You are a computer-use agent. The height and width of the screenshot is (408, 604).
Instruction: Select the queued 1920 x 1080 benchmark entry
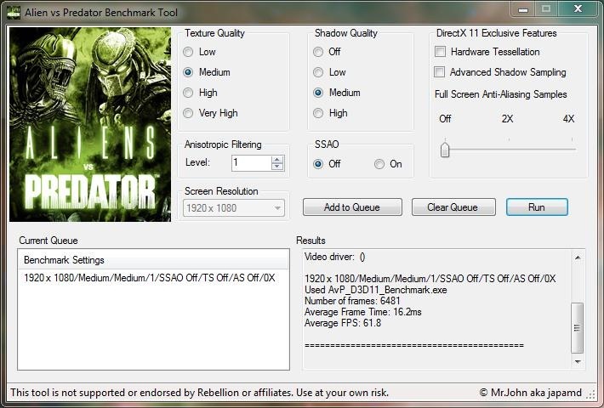150,278
